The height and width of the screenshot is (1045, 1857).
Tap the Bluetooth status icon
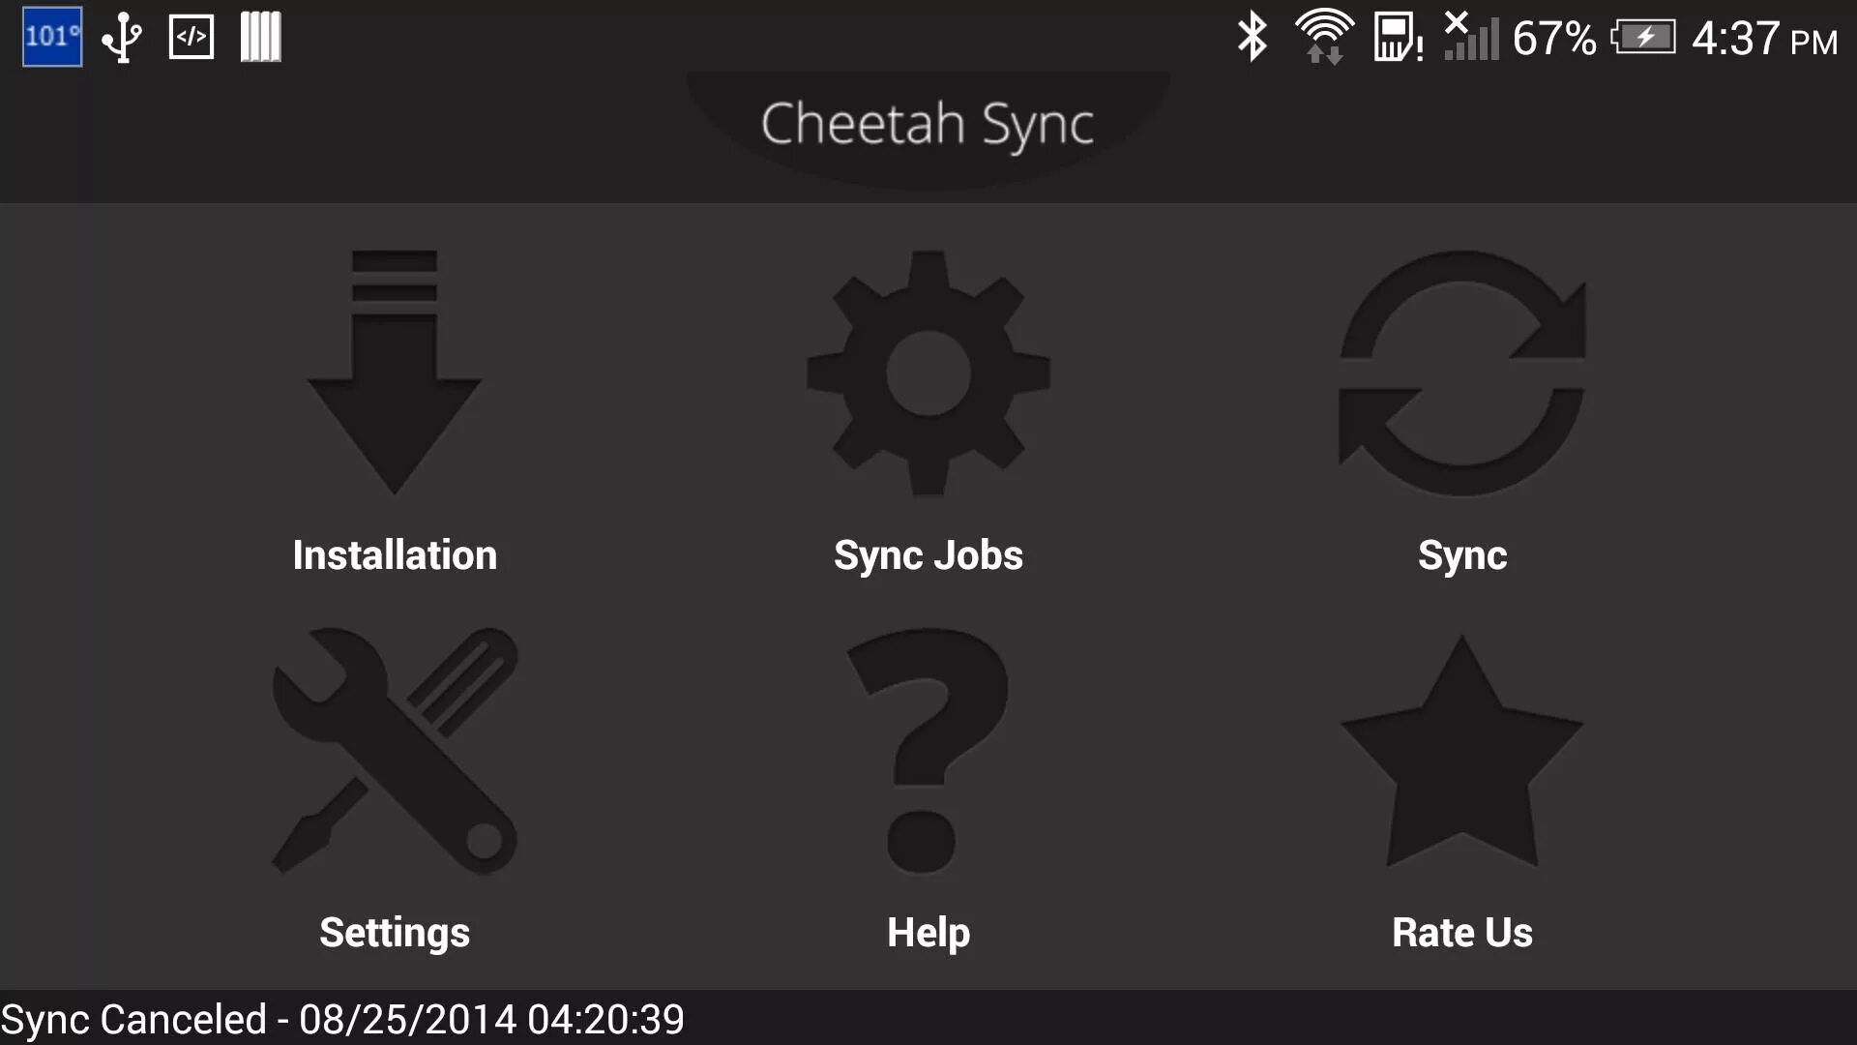pos(1253,38)
